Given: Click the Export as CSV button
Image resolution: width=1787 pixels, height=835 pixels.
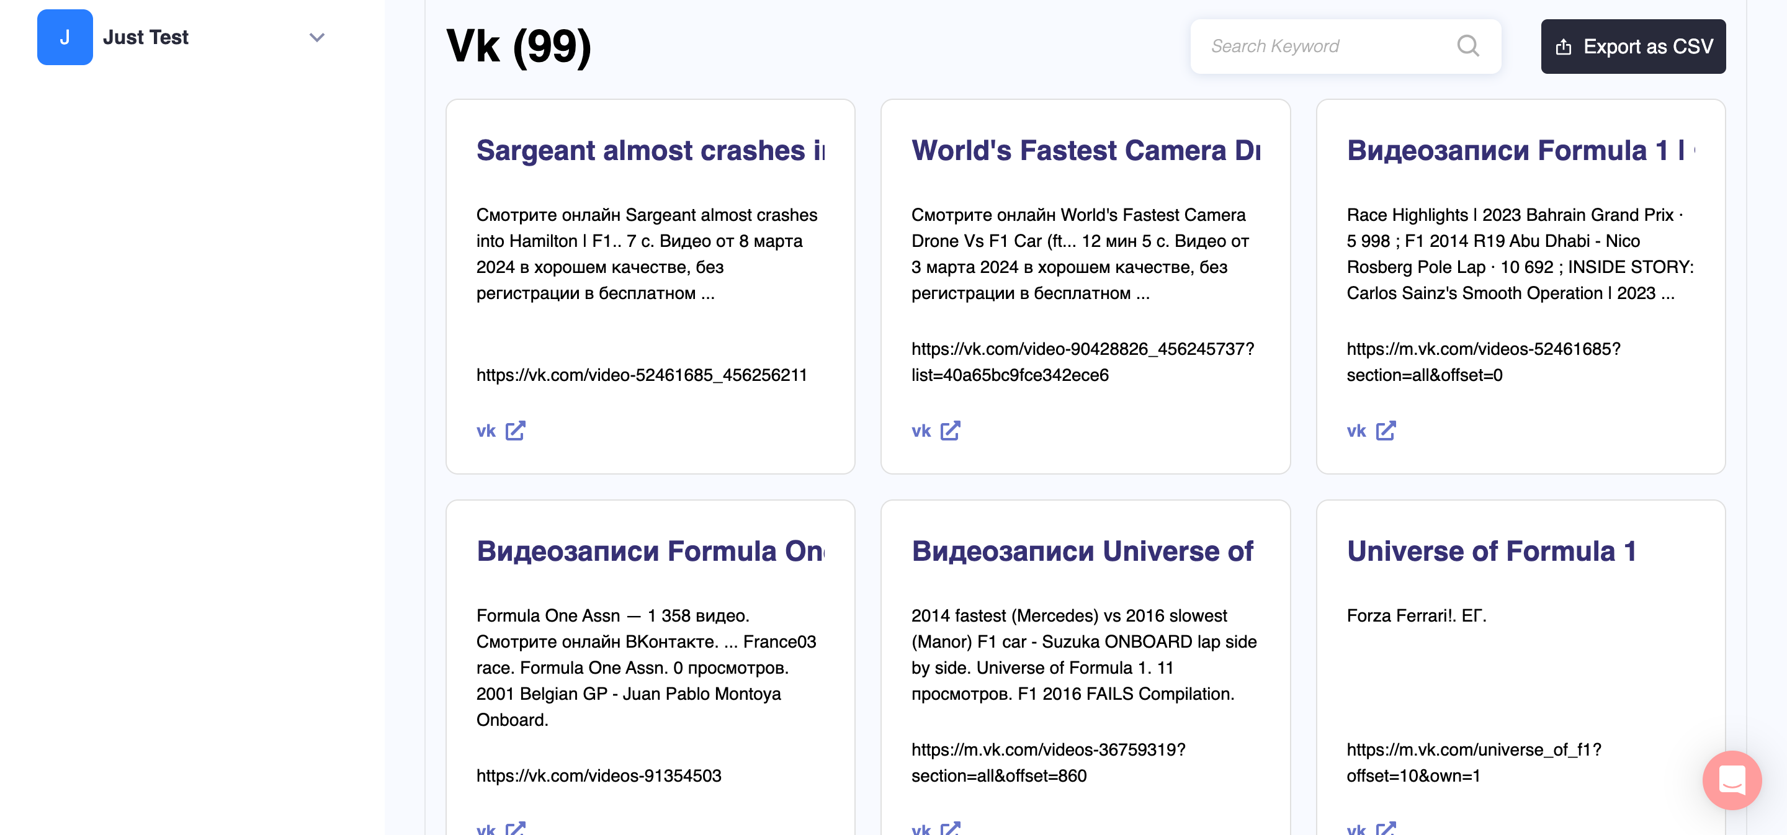Looking at the screenshot, I should (x=1633, y=47).
